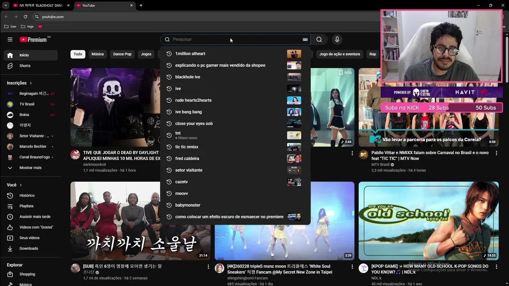The width and height of the screenshot is (509, 286).
Task: Click the YouTube bookmark icon in bookmarks bar
Action: click(40, 27)
